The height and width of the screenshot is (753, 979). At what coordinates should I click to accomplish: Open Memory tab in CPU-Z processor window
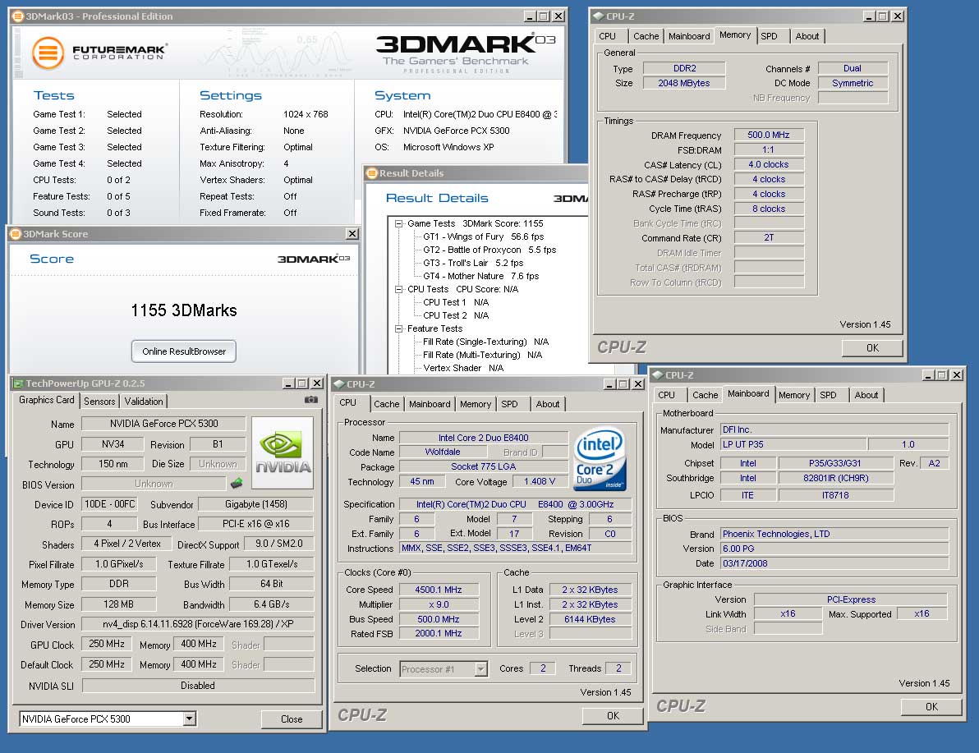pyautogui.click(x=476, y=404)
